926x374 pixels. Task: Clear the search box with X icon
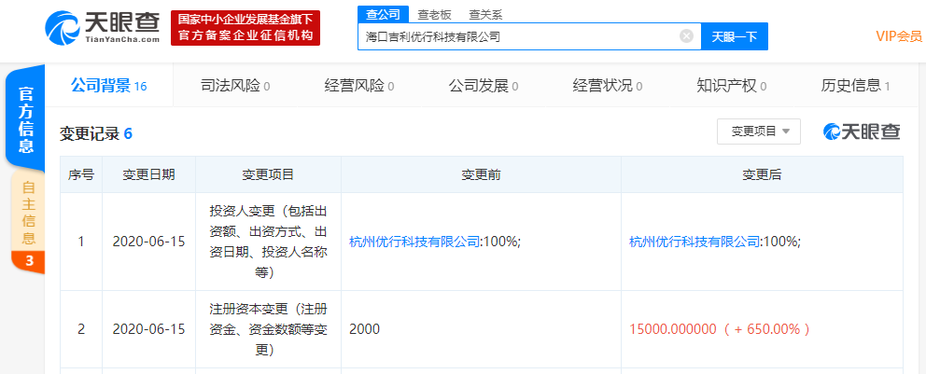pos(686,36)
